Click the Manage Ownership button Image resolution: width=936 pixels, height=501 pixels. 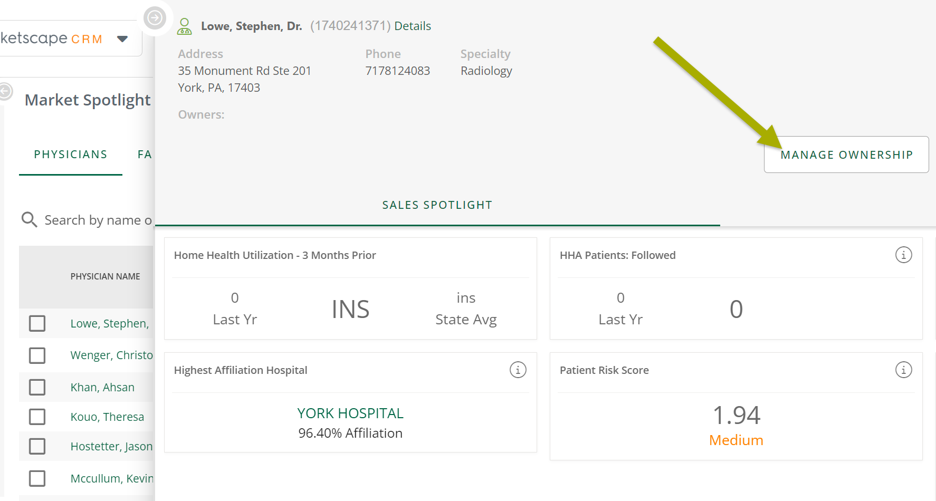point(846,155)
